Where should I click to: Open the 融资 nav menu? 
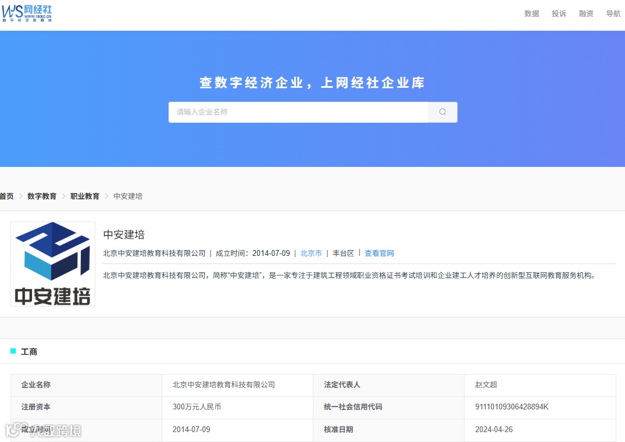point(586,13)
